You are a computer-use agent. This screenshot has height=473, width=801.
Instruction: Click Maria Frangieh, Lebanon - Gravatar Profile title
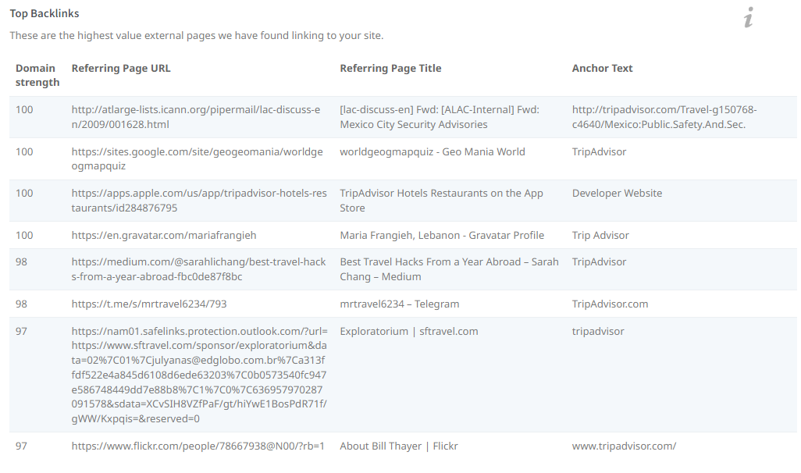coord(442,236)
